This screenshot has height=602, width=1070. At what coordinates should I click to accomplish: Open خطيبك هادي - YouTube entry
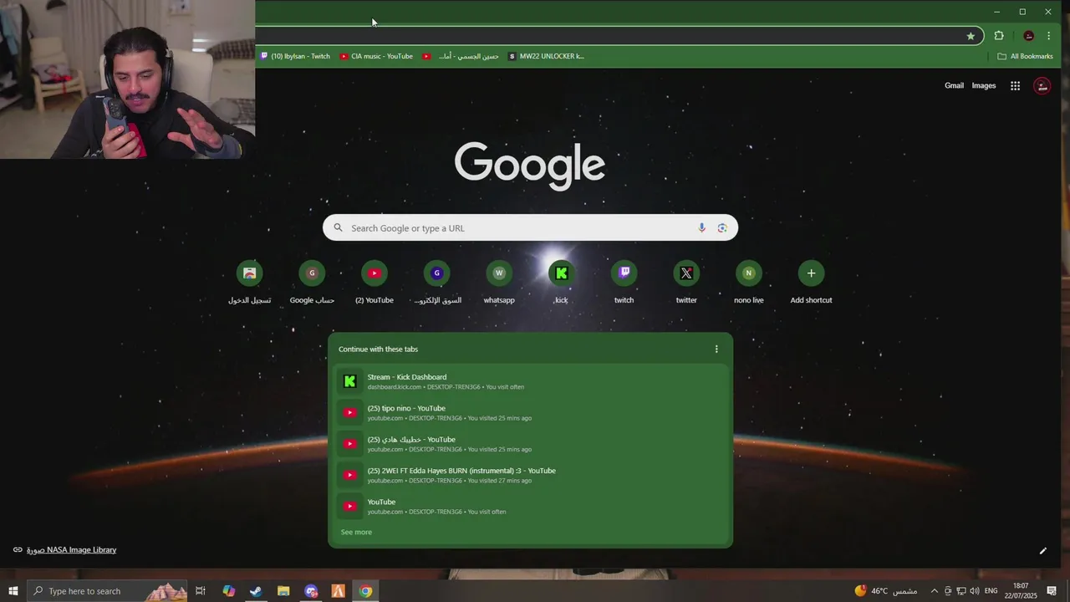(530, 444)
